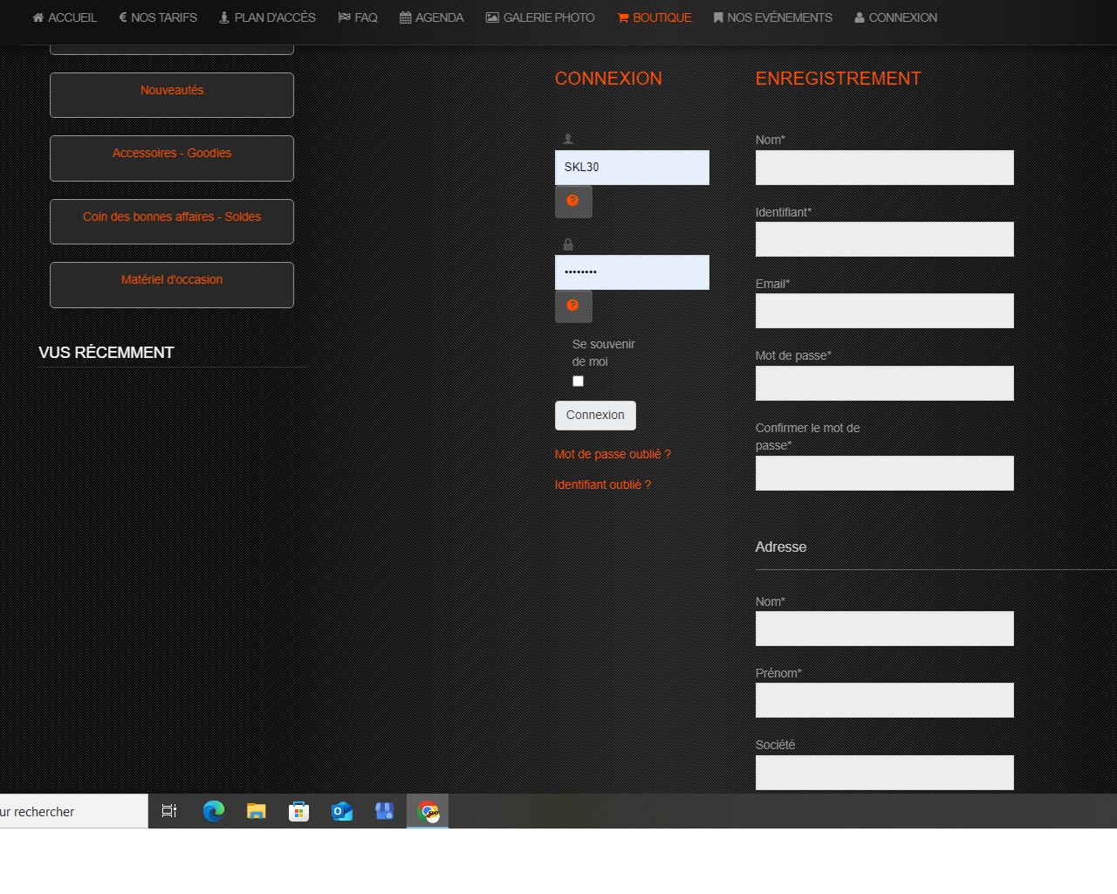1117x894 pixels.
Task: Click the street view icon beside Plan d'accès
Action: point(224,17)
